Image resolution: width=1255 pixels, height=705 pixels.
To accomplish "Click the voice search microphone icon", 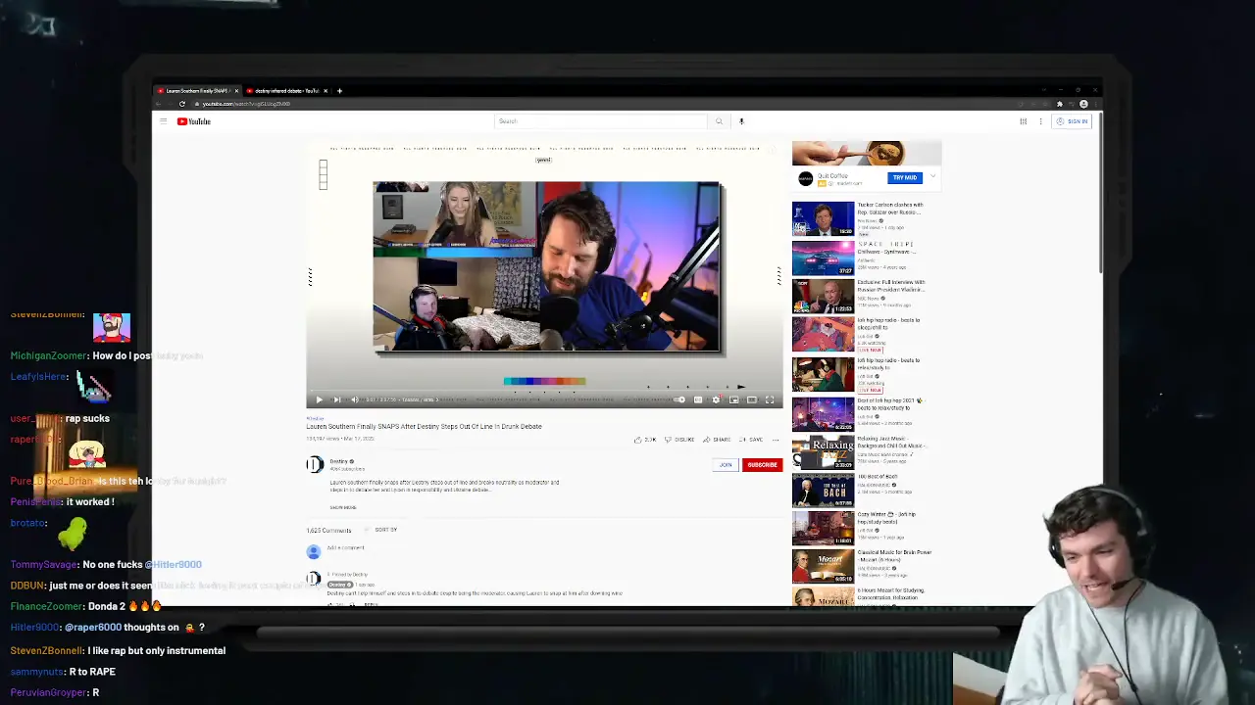I will pyautogui.click(x=741, y=121).
